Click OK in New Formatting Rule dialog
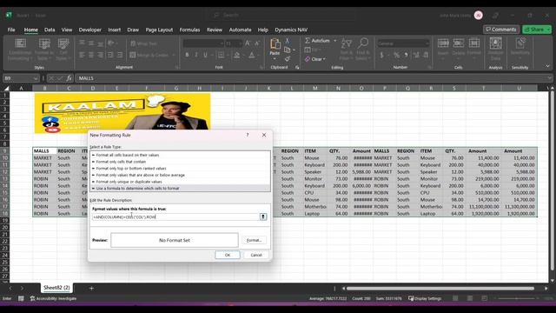This screenshot has height=313, width=556. point(228,255)
